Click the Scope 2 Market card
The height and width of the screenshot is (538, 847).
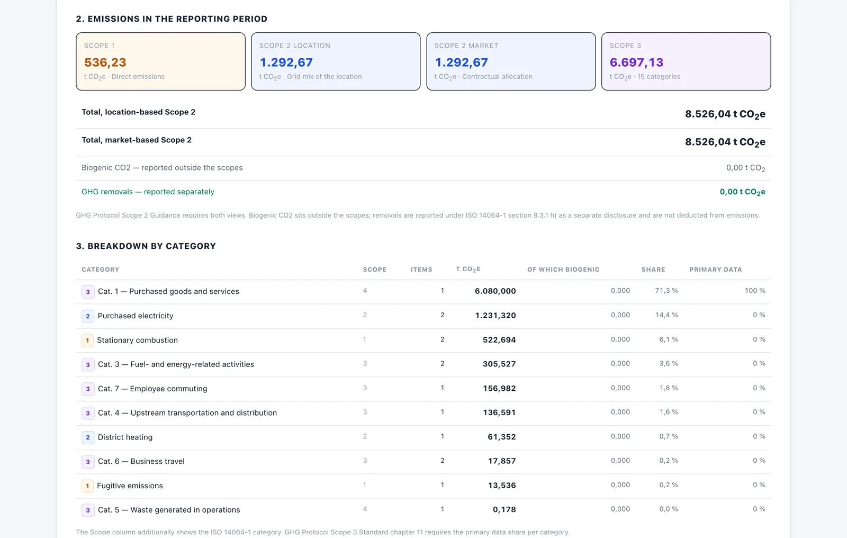(511, 61)
